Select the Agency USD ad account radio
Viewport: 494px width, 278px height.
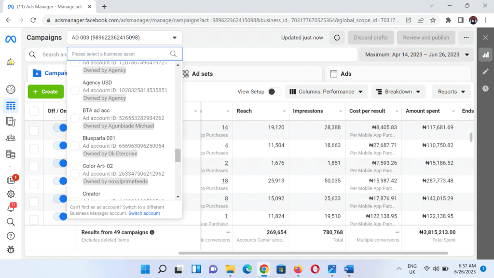click(x=75, y=90)
